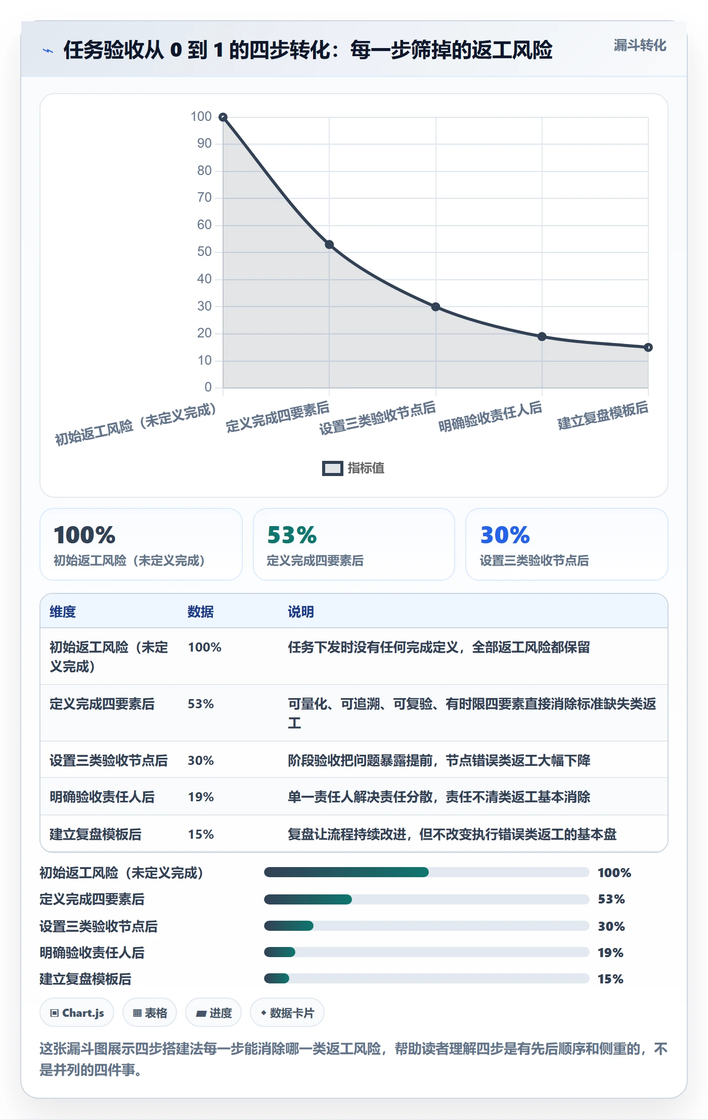Click the x-axis label 建立复盘模板后
Viewport: 708px width, 1120px height.
603,415
